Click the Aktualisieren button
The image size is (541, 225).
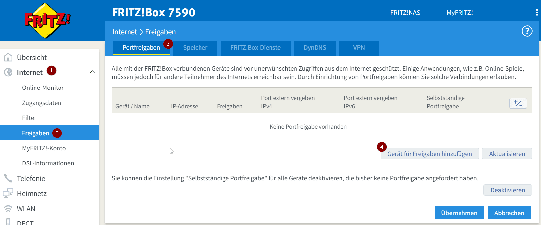pyautogui.click(x=507, y=154)
